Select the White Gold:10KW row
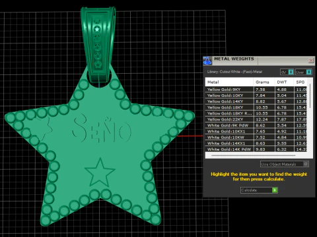The width and height of the screenshot is (317, 237). pos(256,138)
